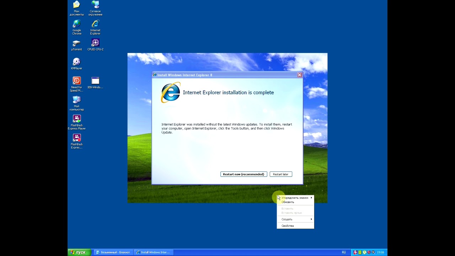455x256 pixels.
Task: Open the Мои документы desktop icon
Action: pyautogui.click(x=76, y=8)
